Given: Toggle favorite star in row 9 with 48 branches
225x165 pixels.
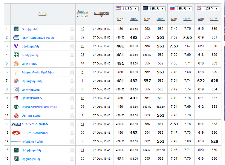Looking at the screenshot, I should coord(72,98).
